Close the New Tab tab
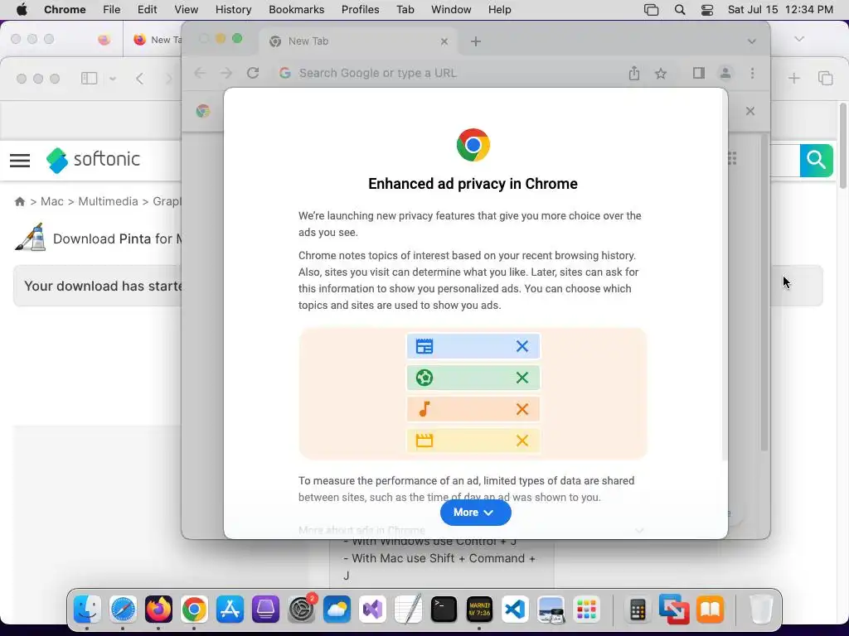 (x=444, y=41)
